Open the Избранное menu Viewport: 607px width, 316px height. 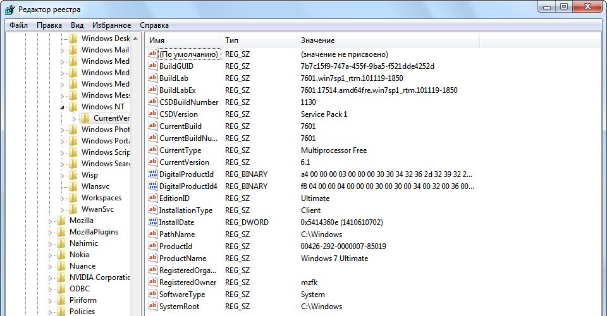point(111,25)
